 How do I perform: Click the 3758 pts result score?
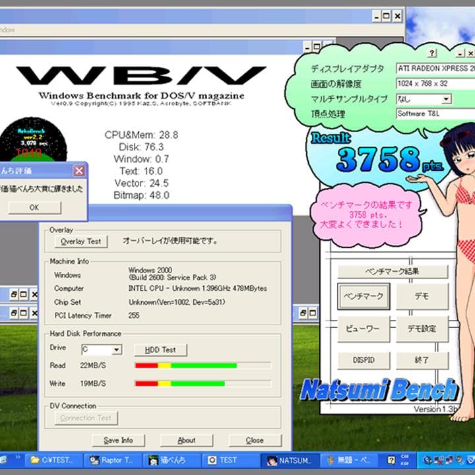[x=389, y=159]
